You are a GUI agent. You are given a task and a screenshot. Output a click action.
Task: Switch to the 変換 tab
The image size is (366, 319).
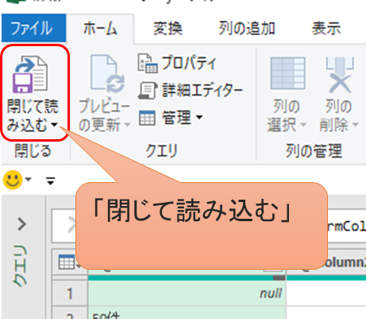point(168,29)
